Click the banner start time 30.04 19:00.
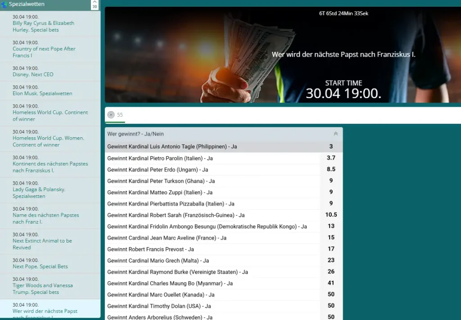The height and width of the screenshot is (320, 461). tap(343, 94)
